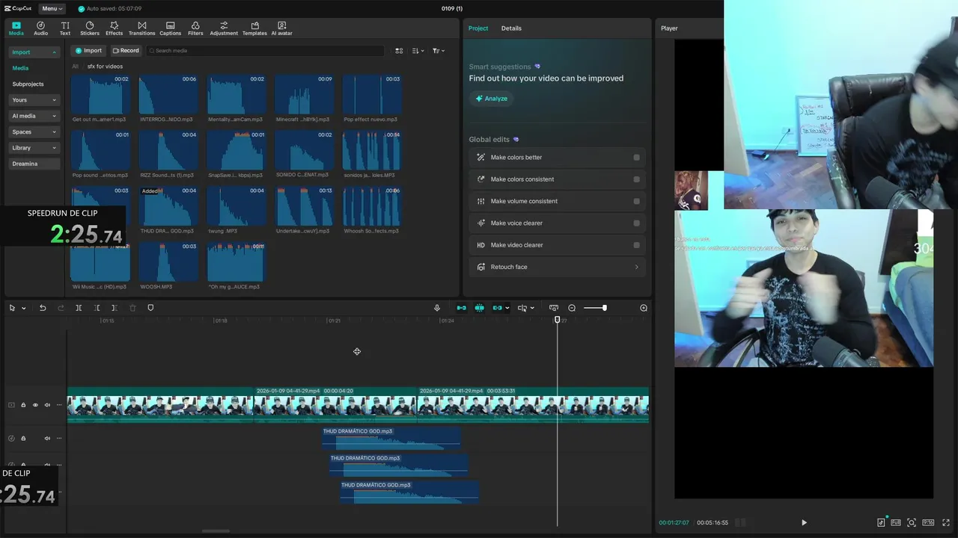Open the Stickers tab

click(90, 28)
